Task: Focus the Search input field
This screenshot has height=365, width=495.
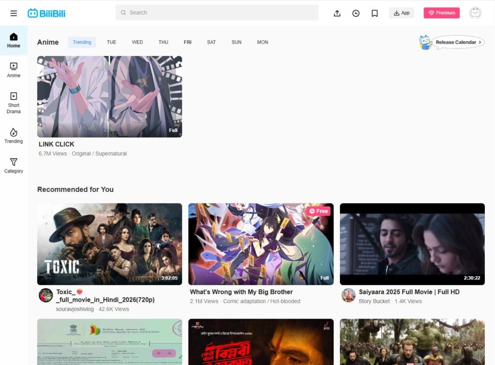Action: (217, 13)
